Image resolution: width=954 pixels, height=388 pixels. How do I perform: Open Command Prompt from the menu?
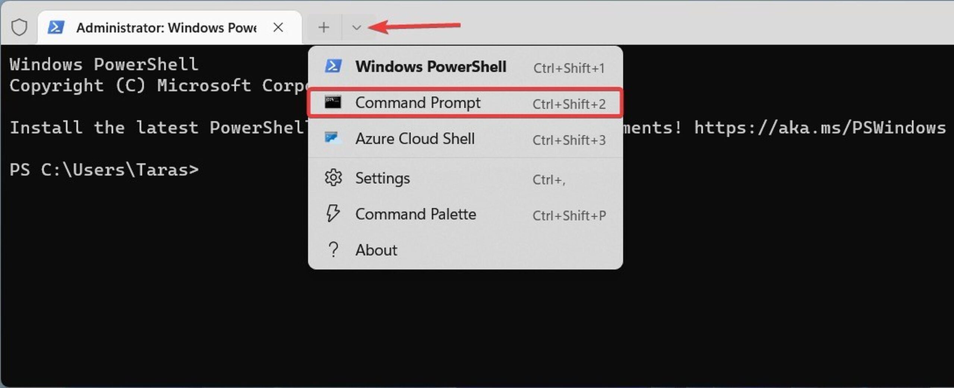pyautogui.click(x=465, y=103)
